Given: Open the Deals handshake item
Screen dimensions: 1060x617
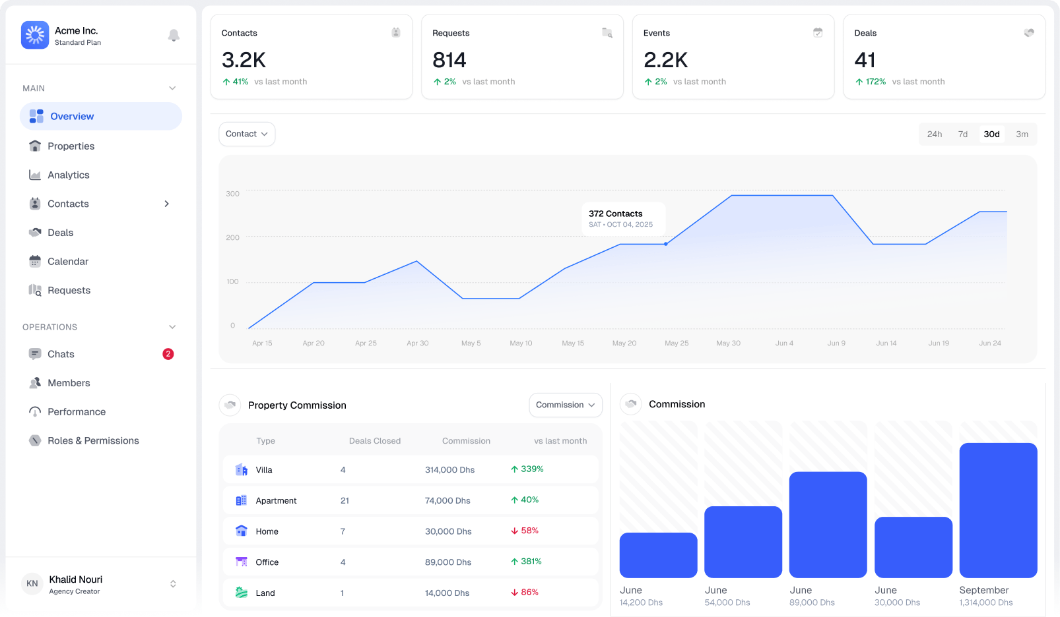Looking at the screenshot, I should click(x=60, y=233).
